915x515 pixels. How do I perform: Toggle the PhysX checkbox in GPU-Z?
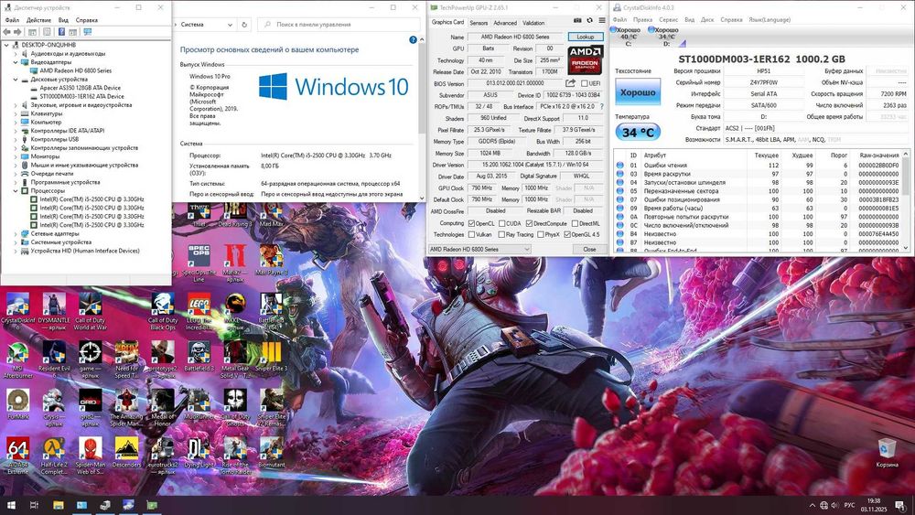541,234
